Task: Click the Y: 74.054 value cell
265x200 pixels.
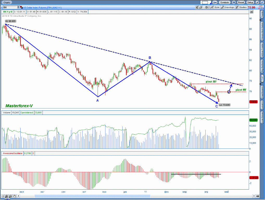Action: click(x=82, y=12)
